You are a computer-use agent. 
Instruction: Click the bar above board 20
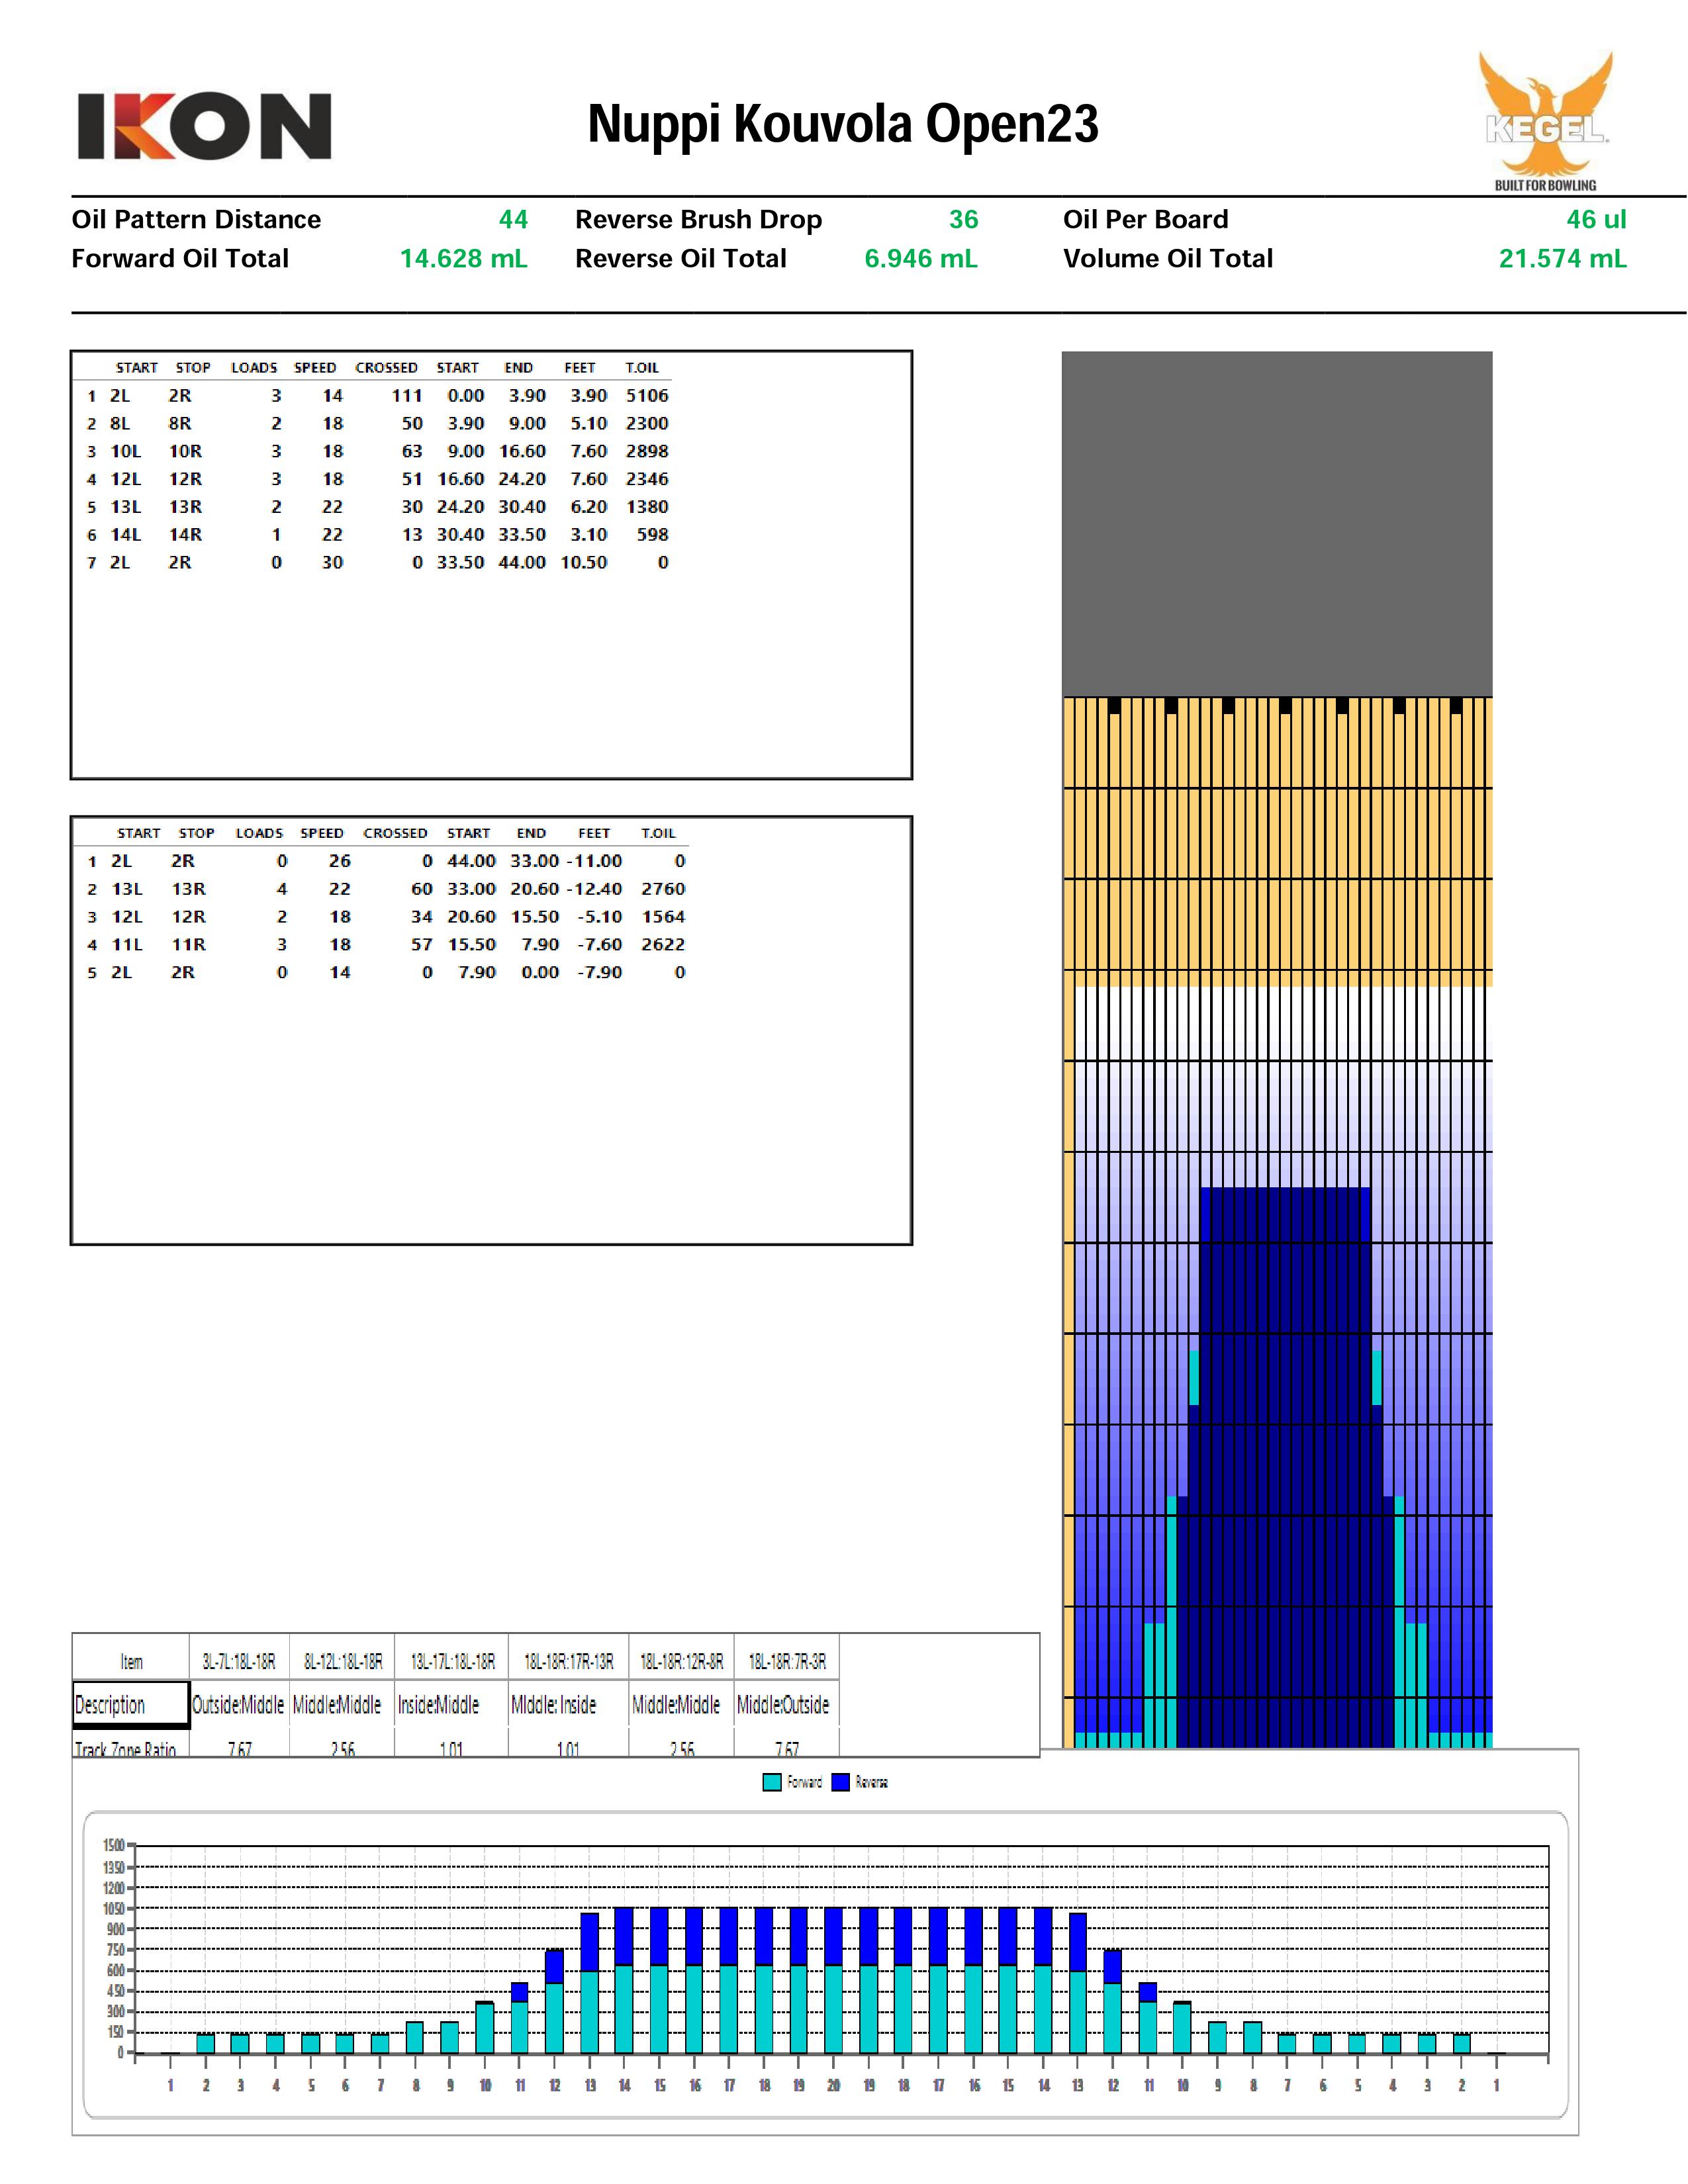[x=833, y=1981]
